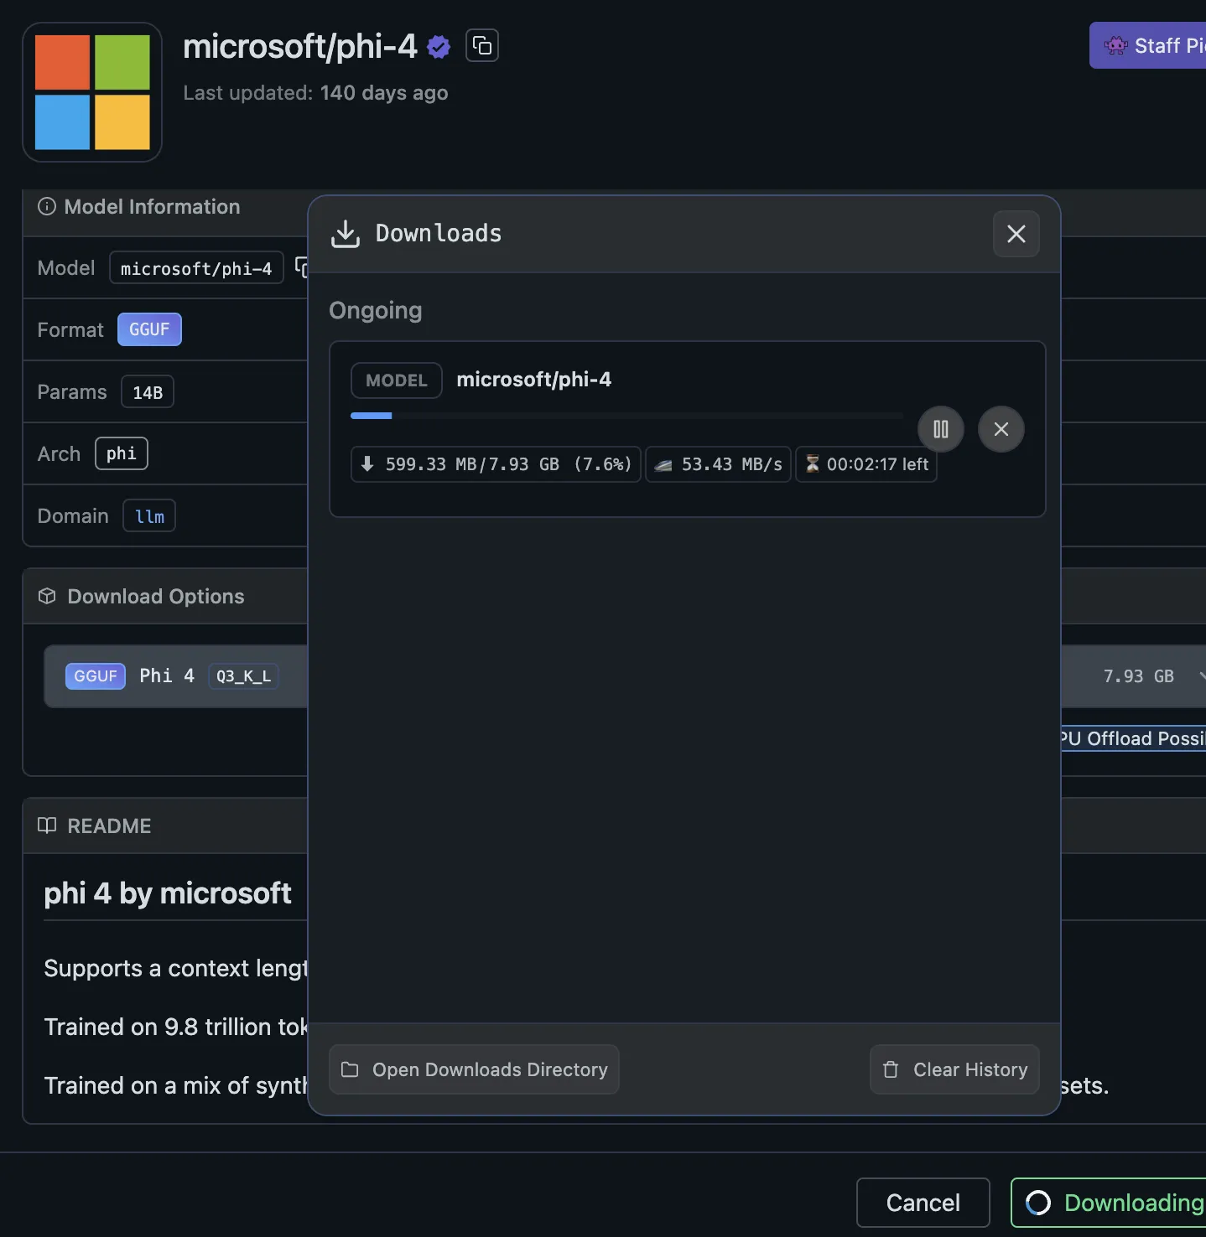
Task: Click the GGUF format tag
Action: click(149, 329)
